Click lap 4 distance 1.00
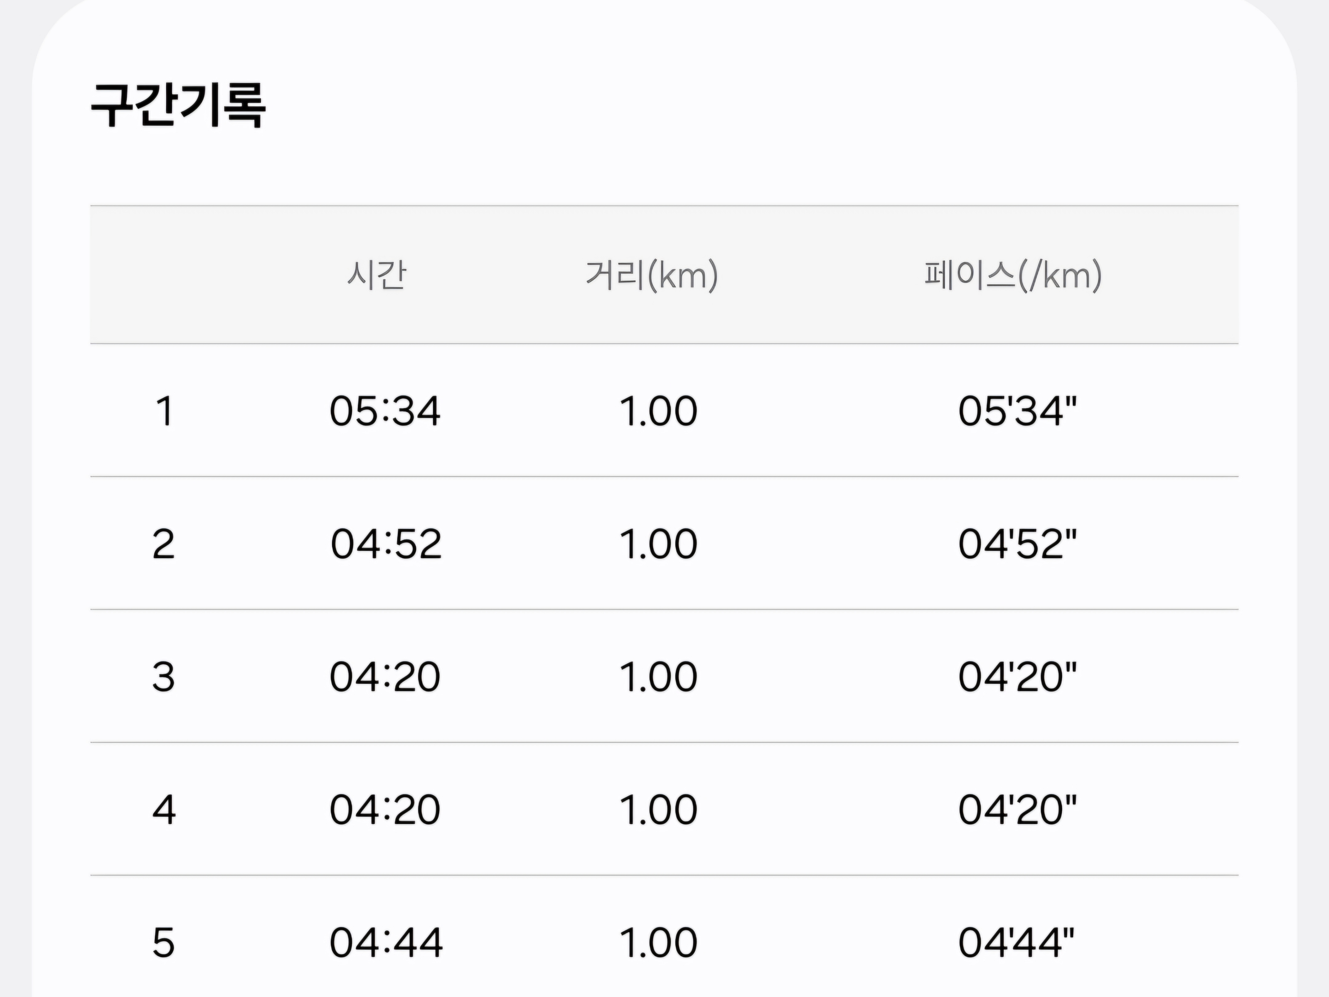1329x997 pixels. [x=658, y=809]
